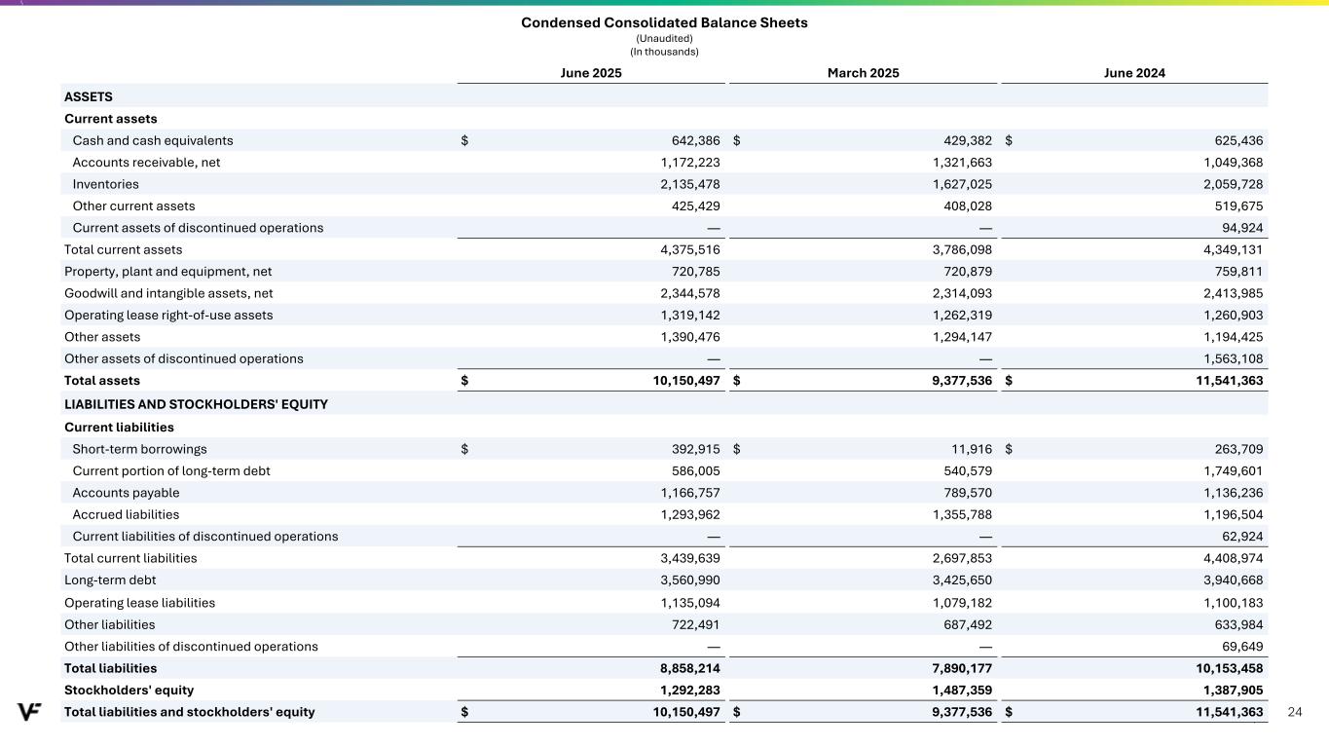1329x748 pixels.
Task: Select the Condensed Consolidated Balance Sheets title
Action: point(664,22)
